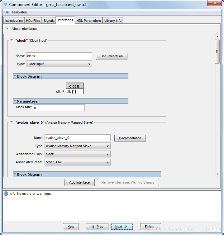Click the "clk [1]" signal label
The width and height of the screenshot is (224, 235).
[x=71, y=92]
